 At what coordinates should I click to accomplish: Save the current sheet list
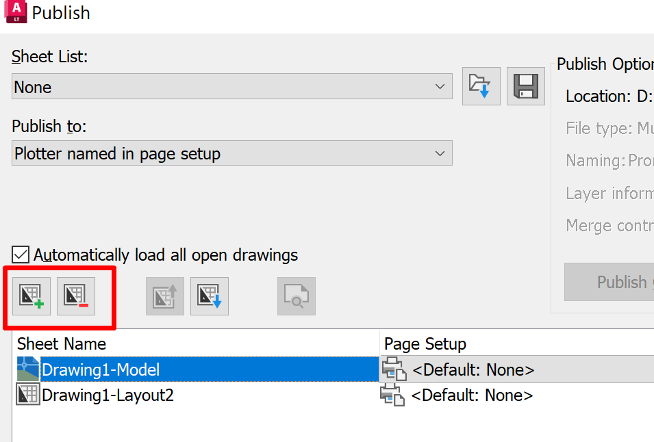(x=525, y=86)
